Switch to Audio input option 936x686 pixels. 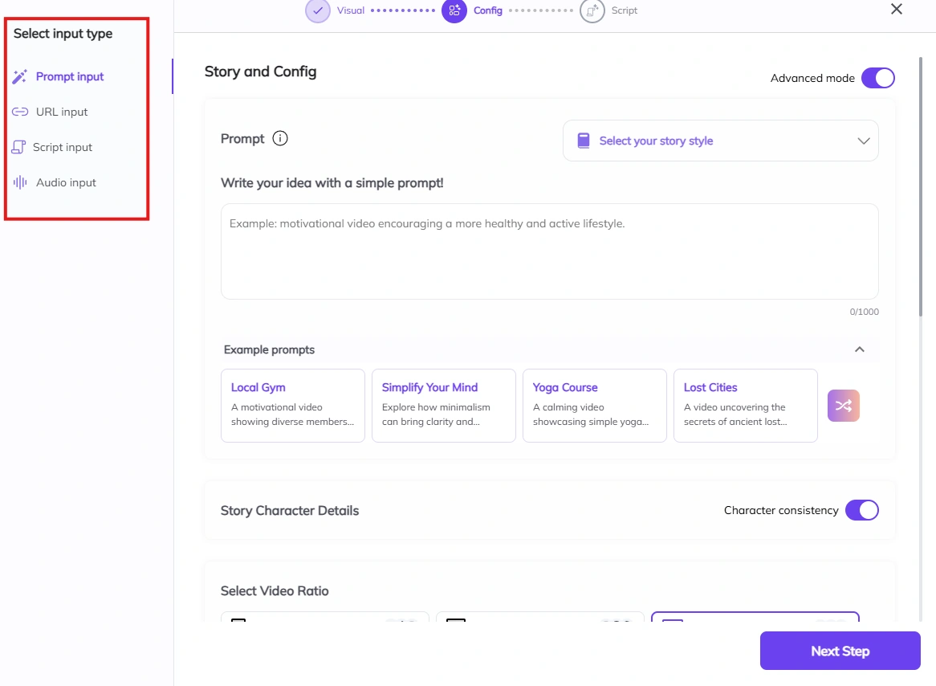coord(66,182)
